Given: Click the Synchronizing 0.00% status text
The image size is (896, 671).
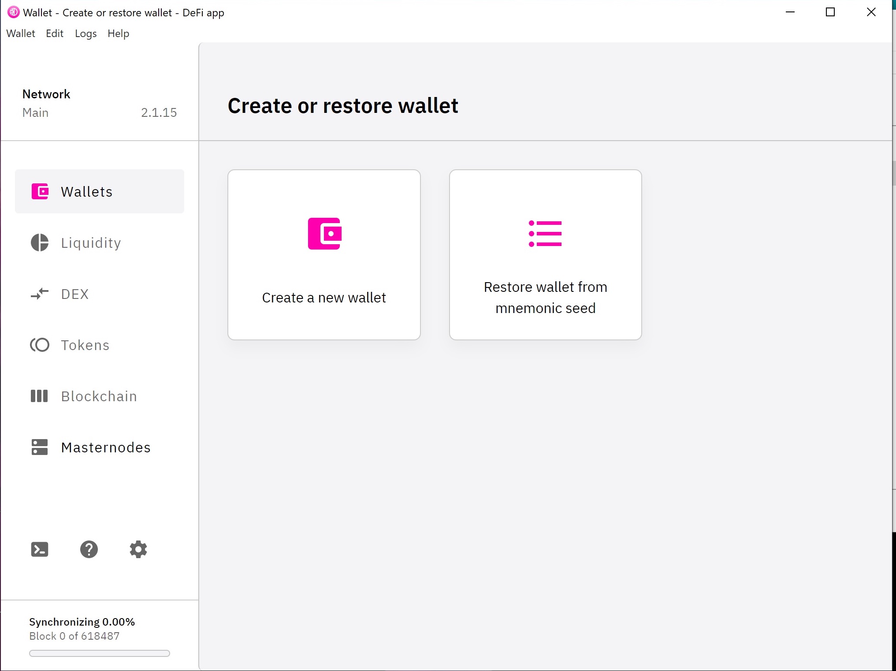Looking at the screenshot, I should click(82, 622).
